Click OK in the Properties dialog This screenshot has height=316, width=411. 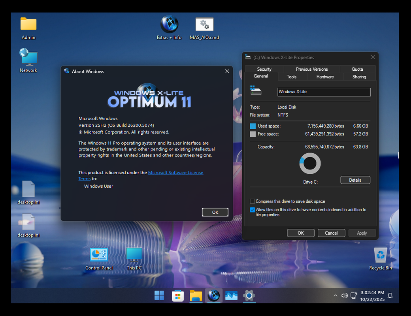[x=301, y=233]
